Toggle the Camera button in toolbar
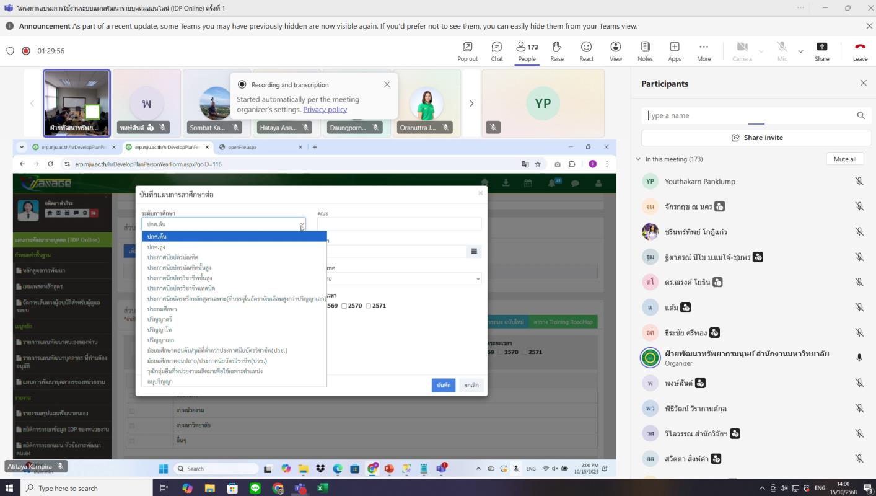The height and width of the screenshot is (496, 876). pyautogui.click(x=742, y=51)
